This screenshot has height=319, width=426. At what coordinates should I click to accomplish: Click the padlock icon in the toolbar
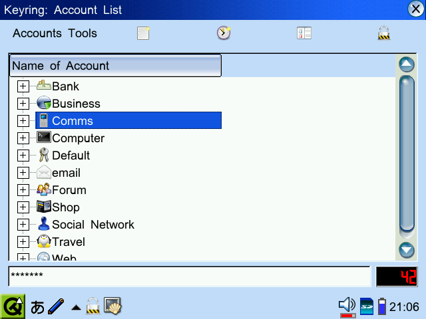[x=384, y=33]
